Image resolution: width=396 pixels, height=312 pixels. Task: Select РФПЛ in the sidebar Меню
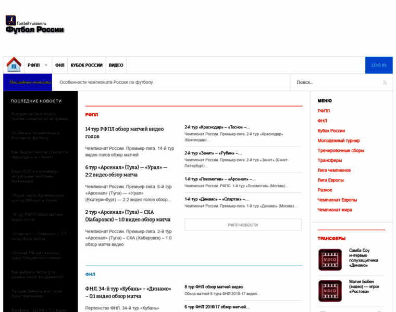click(x=324, y=111)
